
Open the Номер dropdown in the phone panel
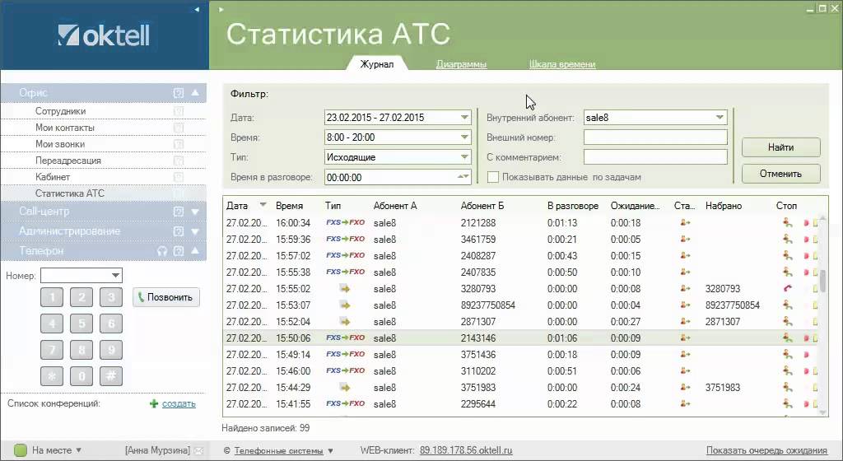pos(115,276)
